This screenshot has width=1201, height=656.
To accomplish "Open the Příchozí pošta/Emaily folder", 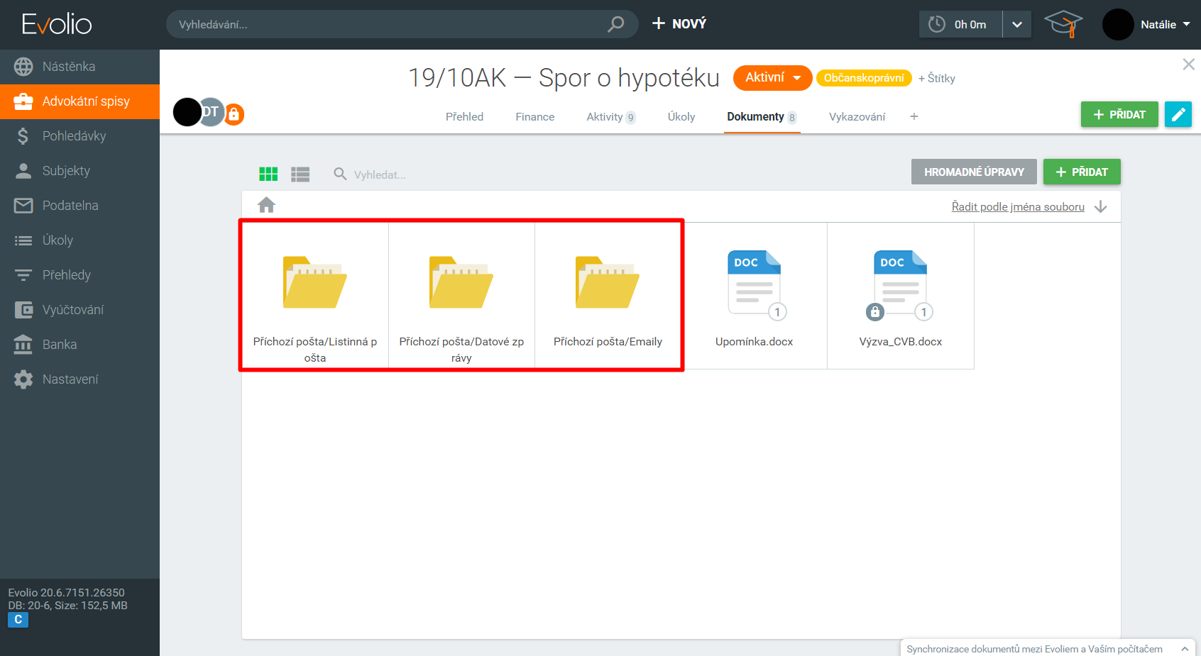I will pos(608,296).
